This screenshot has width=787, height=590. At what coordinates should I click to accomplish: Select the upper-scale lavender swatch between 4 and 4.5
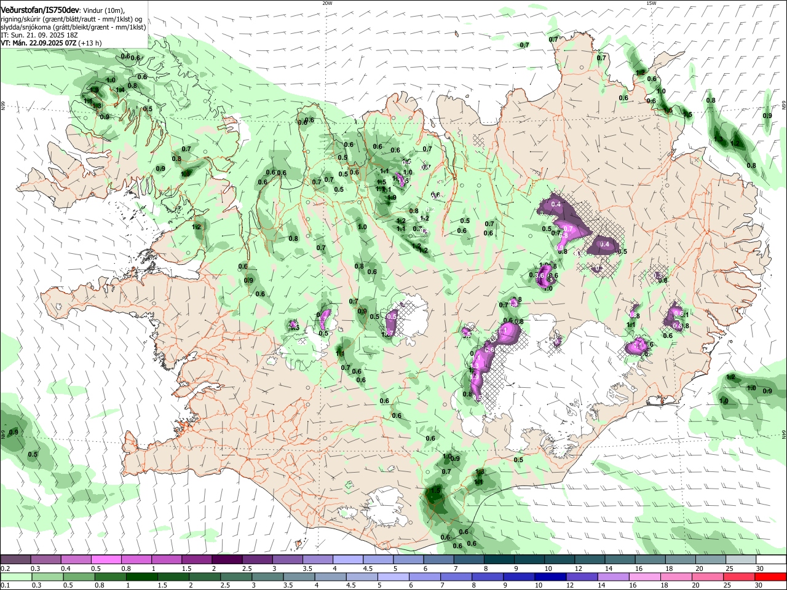348,560
